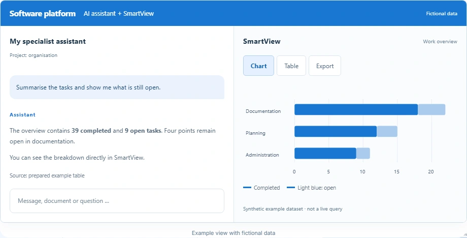
Task: Click the 'Software platform' header title
Action: (x=43, y=13)
